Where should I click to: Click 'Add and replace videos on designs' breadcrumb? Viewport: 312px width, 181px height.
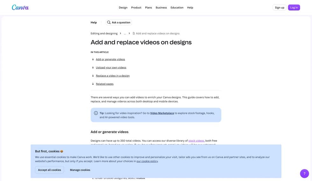click(158, 33)
